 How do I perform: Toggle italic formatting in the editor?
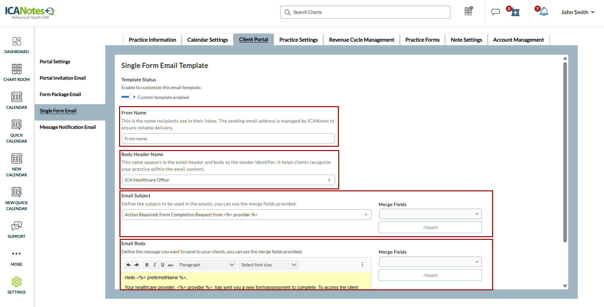point(155,265)
